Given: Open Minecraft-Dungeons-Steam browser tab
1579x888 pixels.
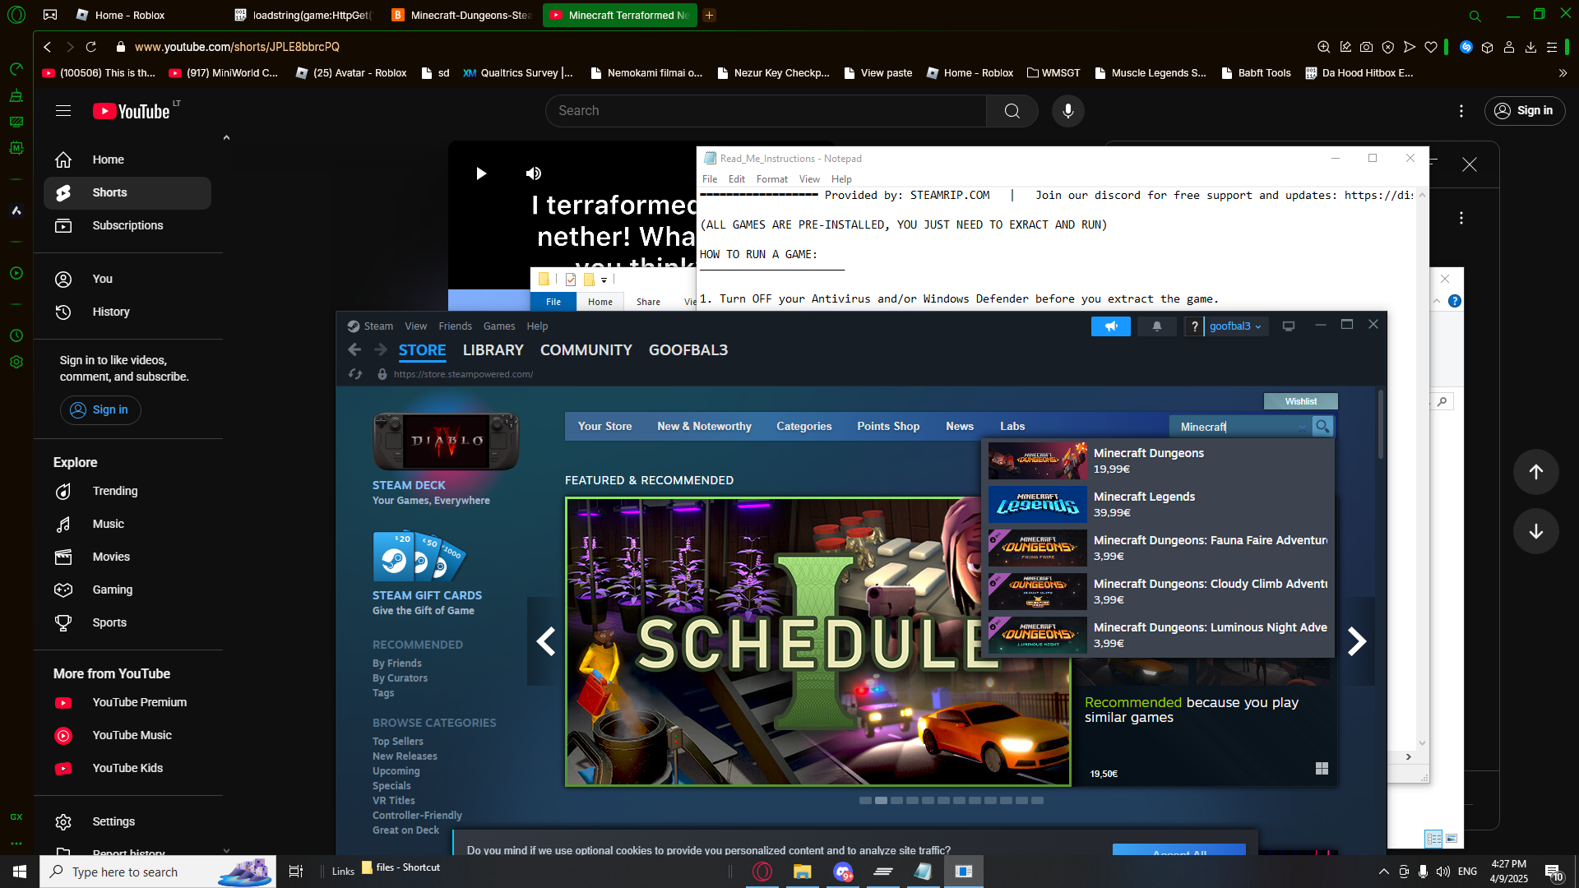Looking at the screenshot, I should point(463,15).
